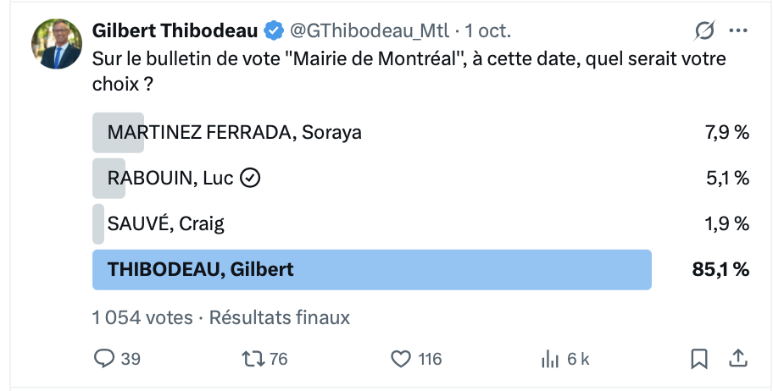The height and width of the screenshot is (391, 773).
Task: Click the blue verified badge
Action: pyautogui.click(x=273, y=31)
